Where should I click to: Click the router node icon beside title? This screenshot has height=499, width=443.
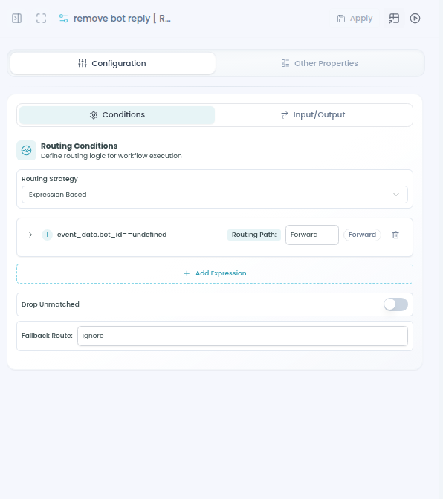pyautogui.click(x=64, y=18)
